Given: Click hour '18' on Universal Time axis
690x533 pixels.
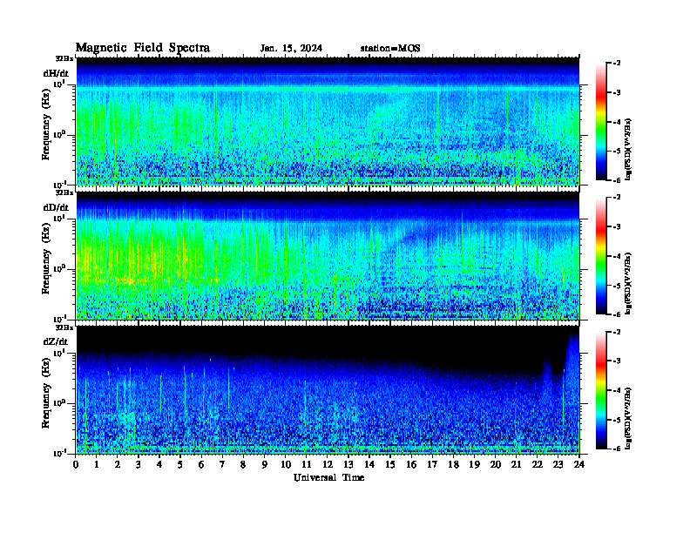Looking at the screenshot, I should pos(453,464).
